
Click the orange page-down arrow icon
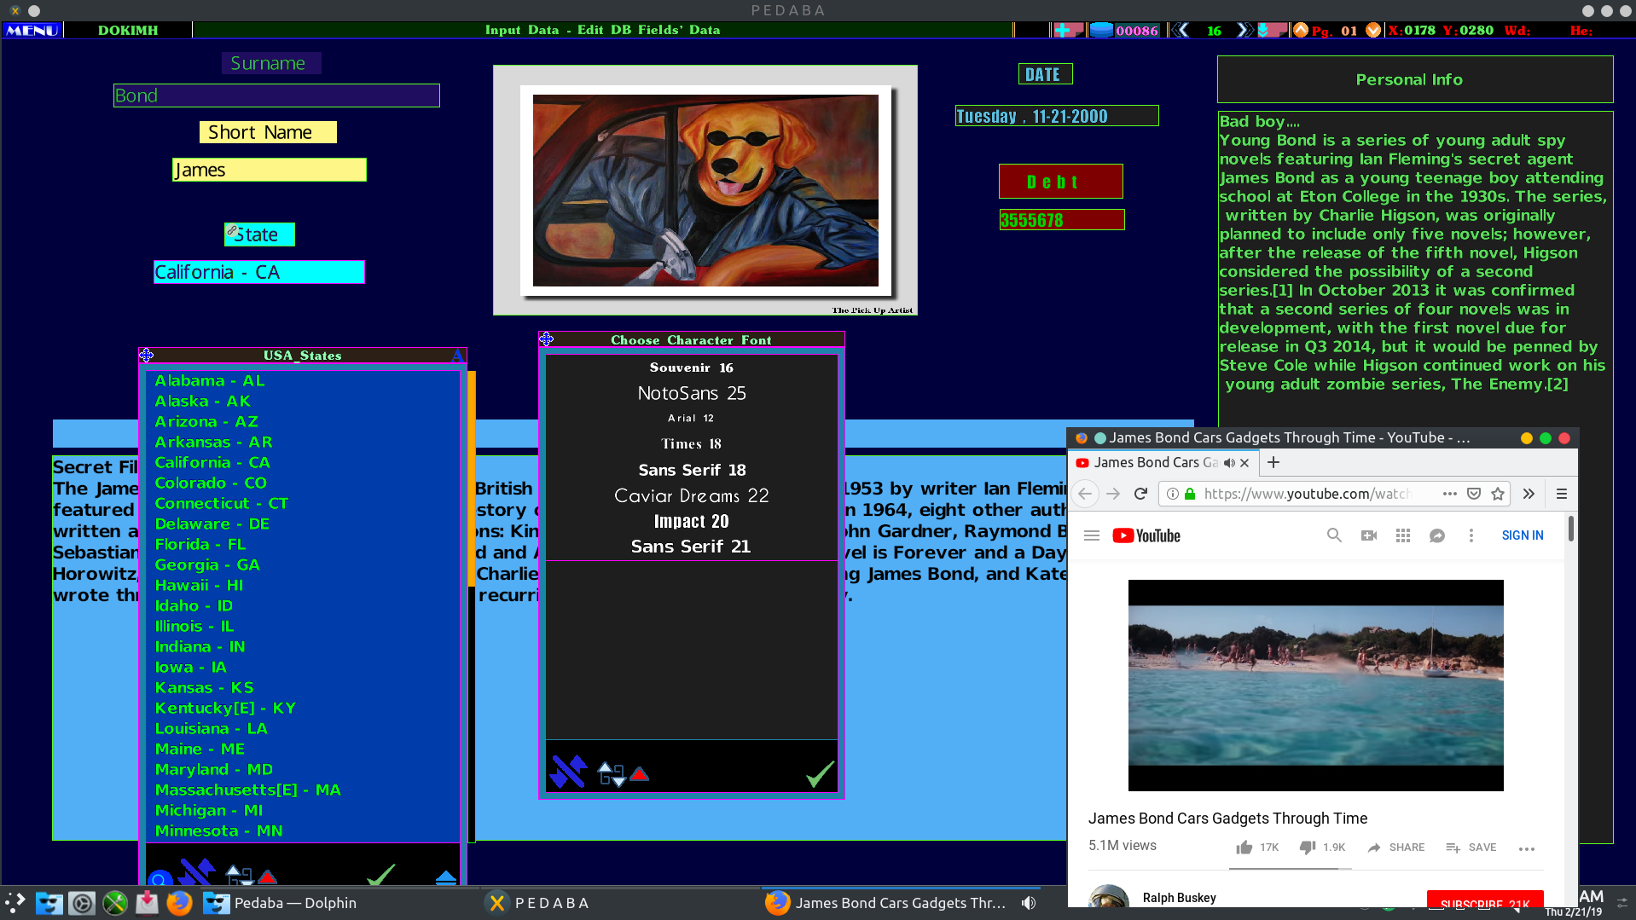pyautogui.click(x=1373, y=30)
